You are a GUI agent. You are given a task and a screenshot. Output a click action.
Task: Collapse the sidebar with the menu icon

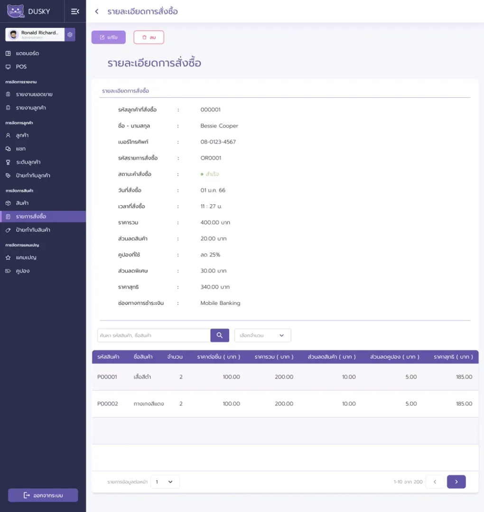click(75, 11)
